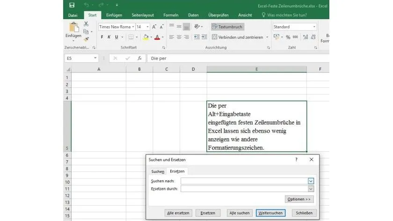Switch to the Suchen tab in dialog
The height and width of the screenshot is (221, 393).
(x=158, y=171)
